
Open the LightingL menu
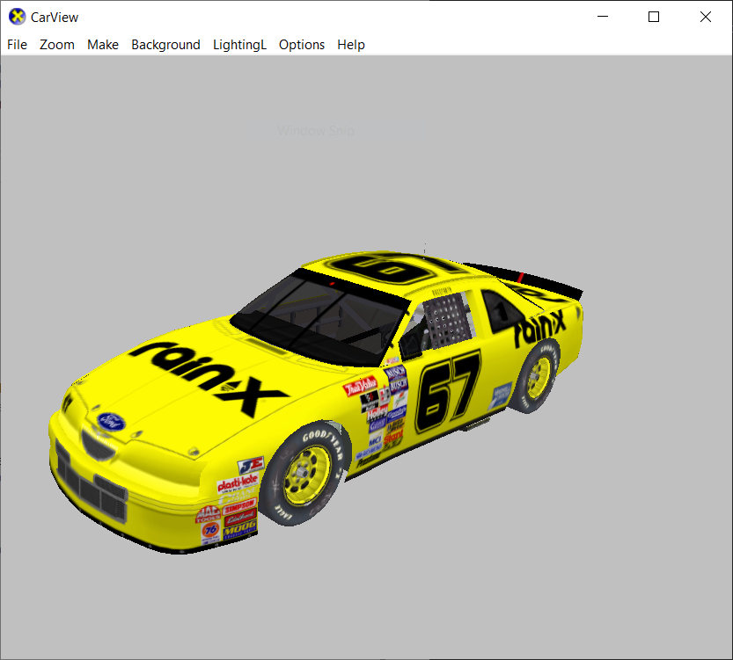(239, 45)
